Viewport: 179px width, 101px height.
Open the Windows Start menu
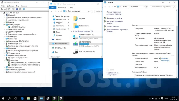click(x=3, y=98)
